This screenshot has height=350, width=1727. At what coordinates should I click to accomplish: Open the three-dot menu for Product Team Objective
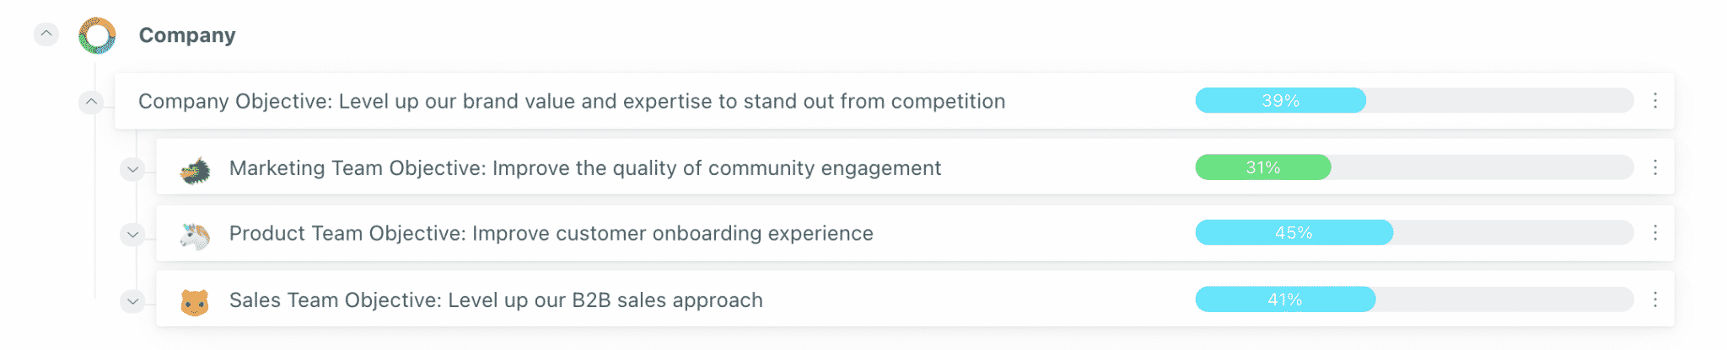[x=1655, y=233]
